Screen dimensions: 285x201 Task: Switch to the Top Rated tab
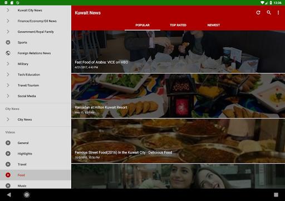tap(178, 25)
